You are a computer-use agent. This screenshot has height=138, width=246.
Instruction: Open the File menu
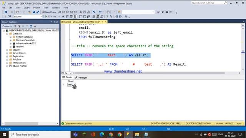point(3,8)
